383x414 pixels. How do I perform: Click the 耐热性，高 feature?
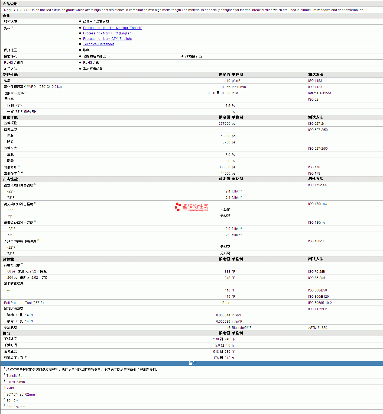193,56
